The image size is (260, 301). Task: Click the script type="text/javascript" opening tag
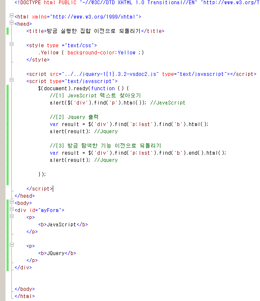(x=72, y=81)
